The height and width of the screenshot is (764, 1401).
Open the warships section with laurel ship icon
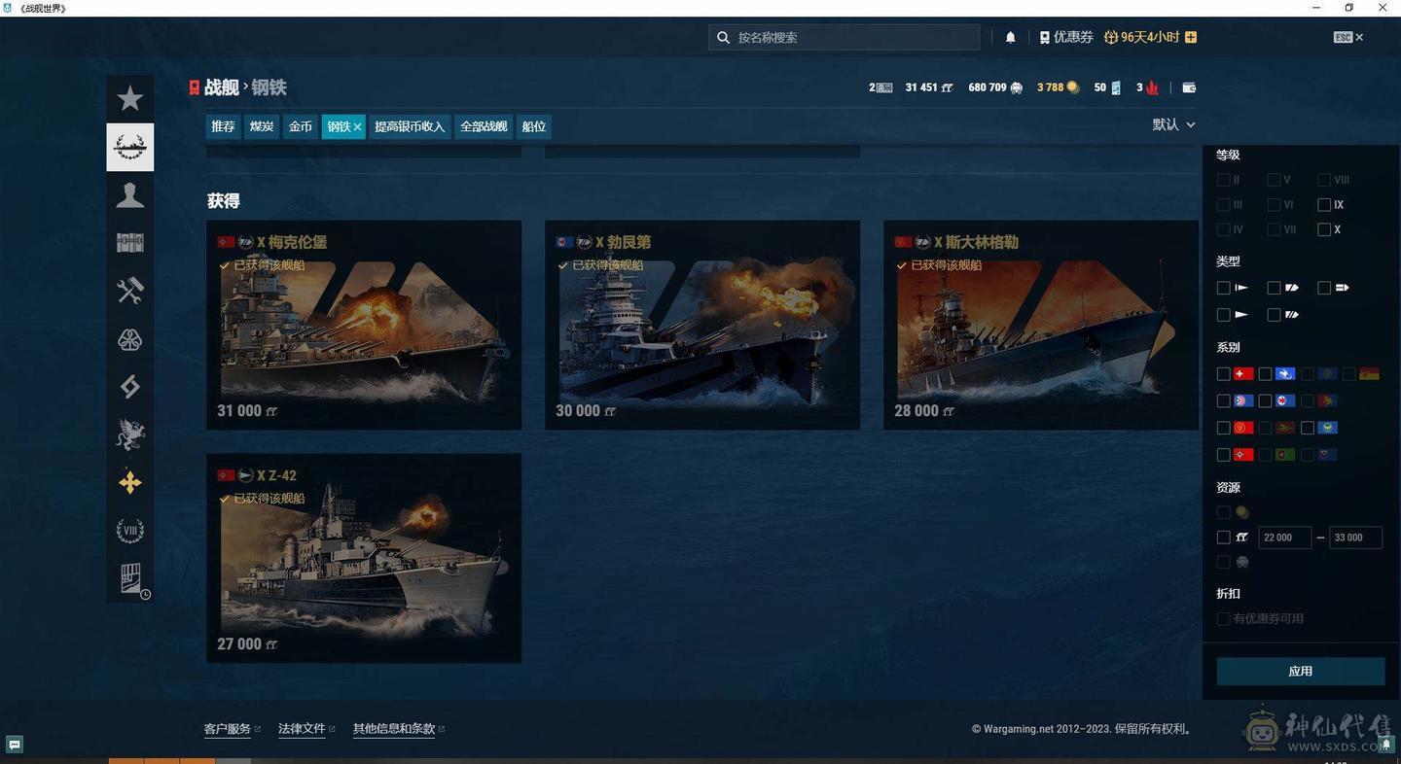pos(130,147)
